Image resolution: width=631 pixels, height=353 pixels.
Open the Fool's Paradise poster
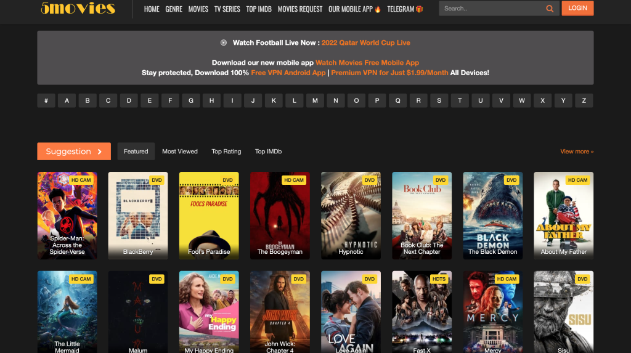click(x=209, y=216)
